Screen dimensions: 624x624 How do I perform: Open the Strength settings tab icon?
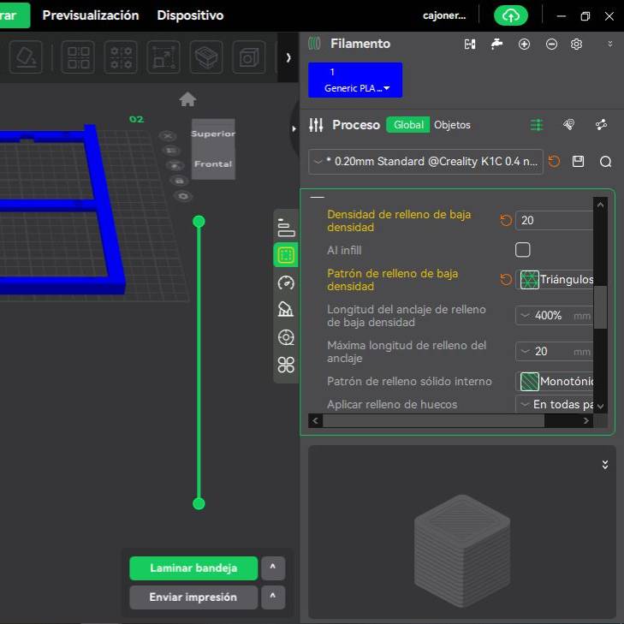pos(286,255)
